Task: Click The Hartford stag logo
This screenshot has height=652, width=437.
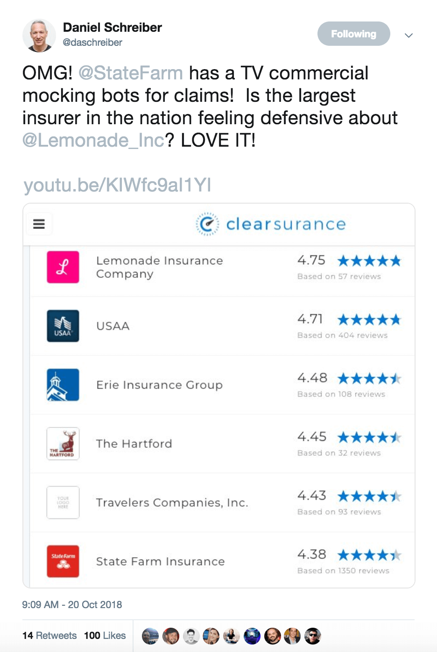Action: pyautogui.click(x=63, y=444)
